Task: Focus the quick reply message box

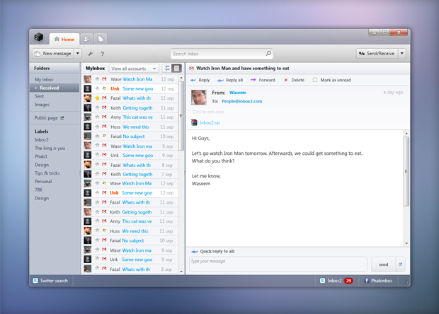Action: coord(278,264)
